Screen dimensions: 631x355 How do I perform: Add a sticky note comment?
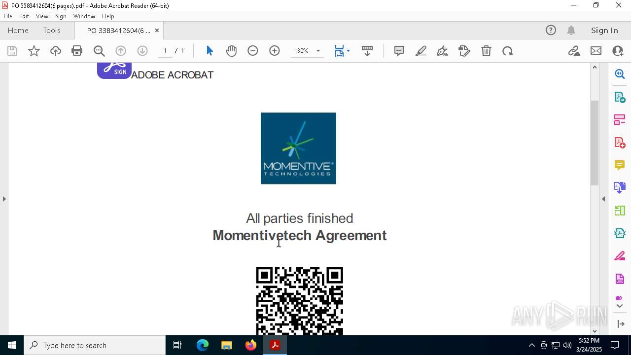click(399, 51)
